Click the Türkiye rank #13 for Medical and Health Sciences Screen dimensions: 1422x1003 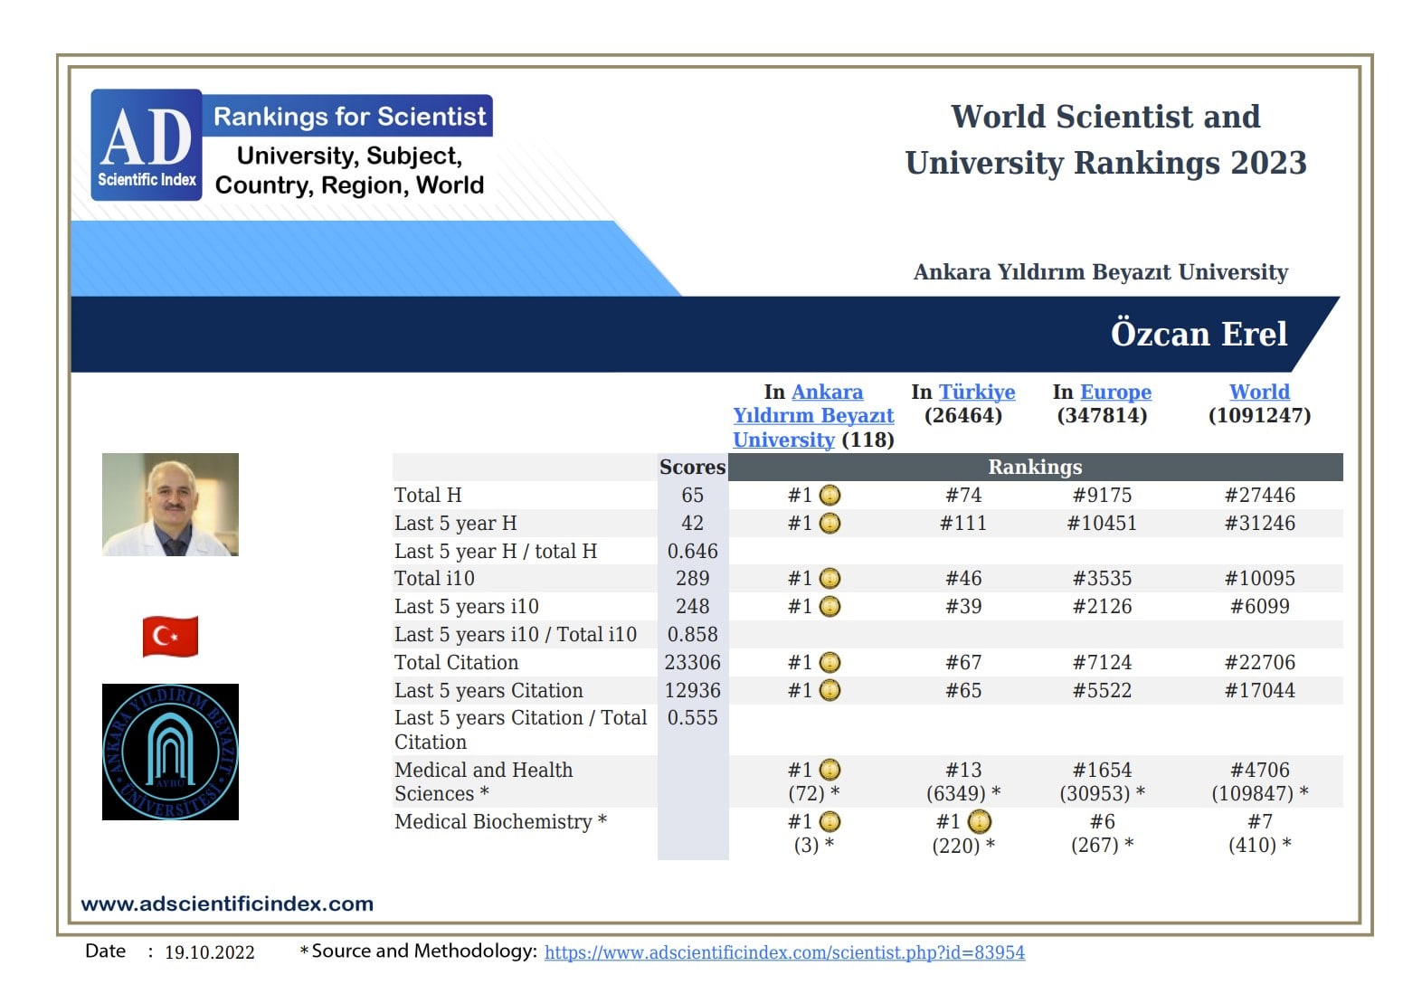(963, 771)
